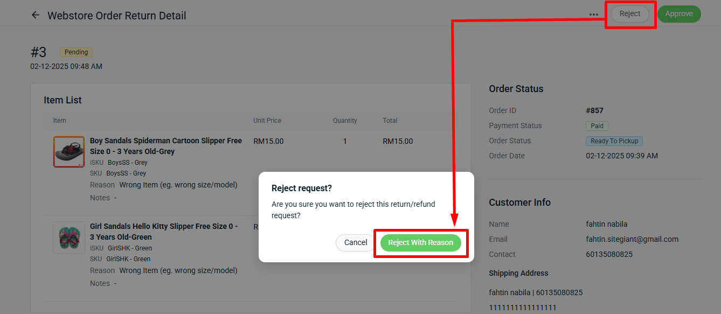The image size is (721, 314).
Task: Cancel the reject request dialog
Action: coord(355,242)
